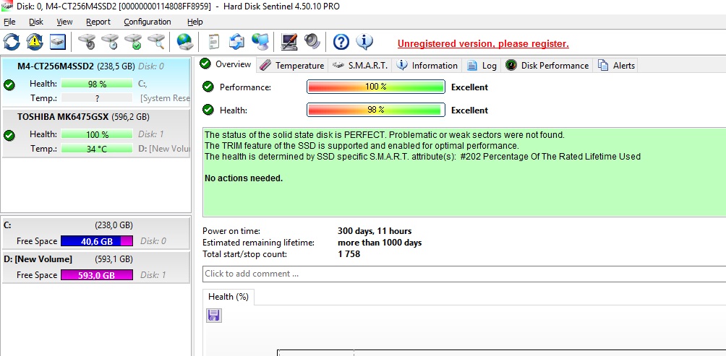Select the Health (%) graph tab
The image size is (726, 356).
[x=229, y=297]
